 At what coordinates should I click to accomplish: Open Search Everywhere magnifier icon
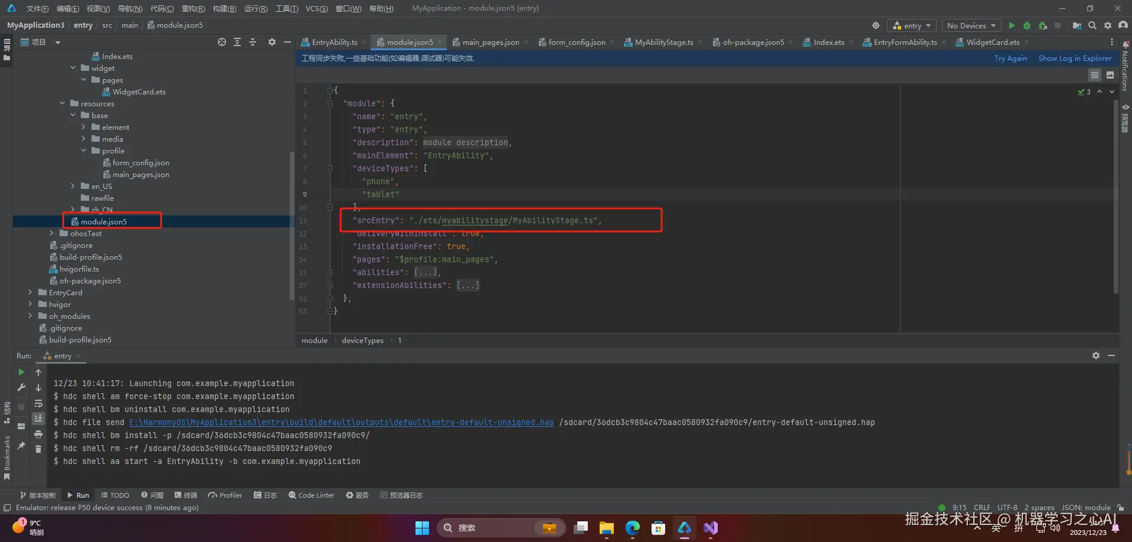point(1092,25)
